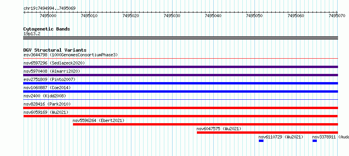Click the nsv5596264 red variant bar
Viewport: 349px width, 156px height.
pyautogui.click(x=205, y=124)
